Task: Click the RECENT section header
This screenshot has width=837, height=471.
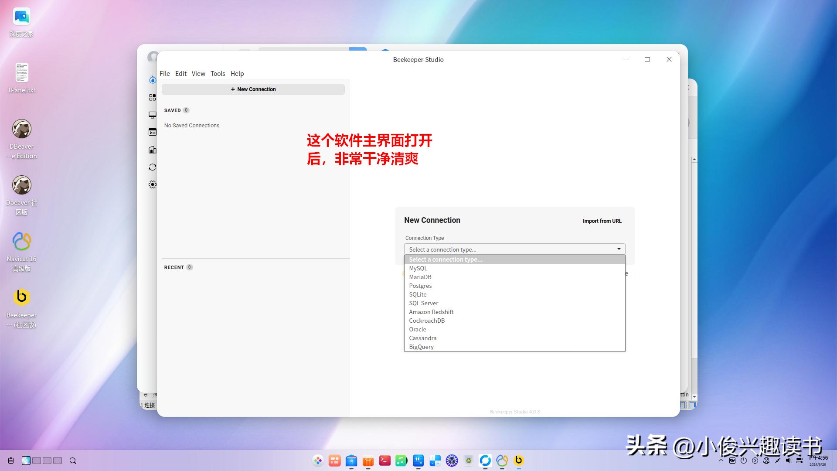Action: point(174,267)
